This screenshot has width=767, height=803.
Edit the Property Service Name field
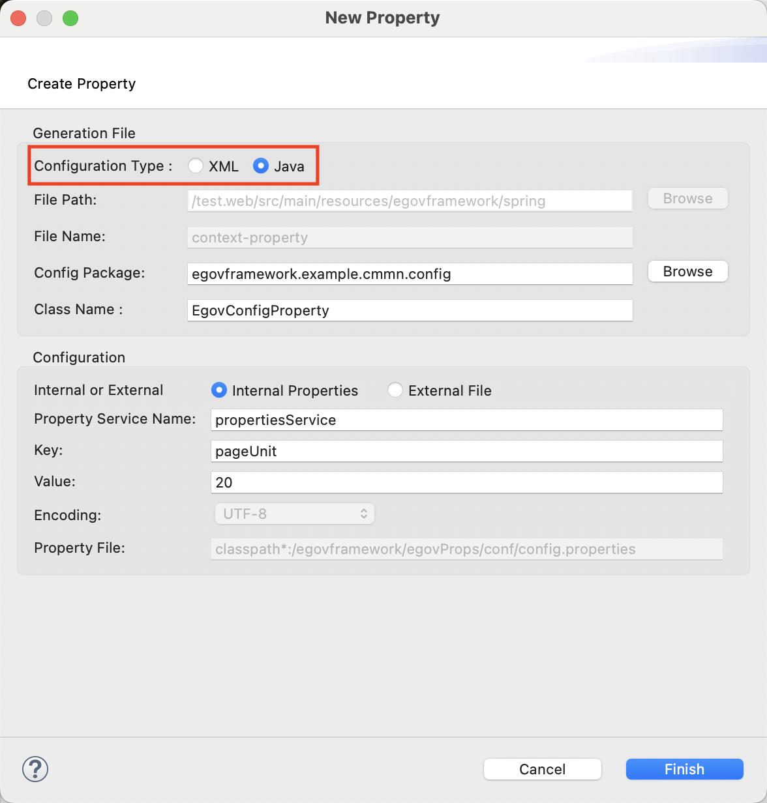pos(466,420)
